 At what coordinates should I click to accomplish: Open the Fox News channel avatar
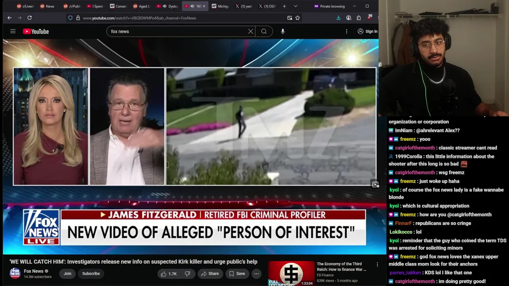[15, 273]
